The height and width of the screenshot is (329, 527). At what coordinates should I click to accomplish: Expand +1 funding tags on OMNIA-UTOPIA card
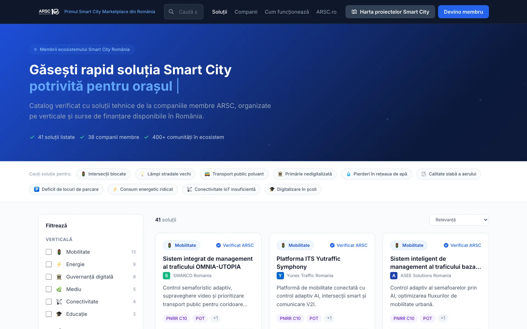tap(215, 318)
